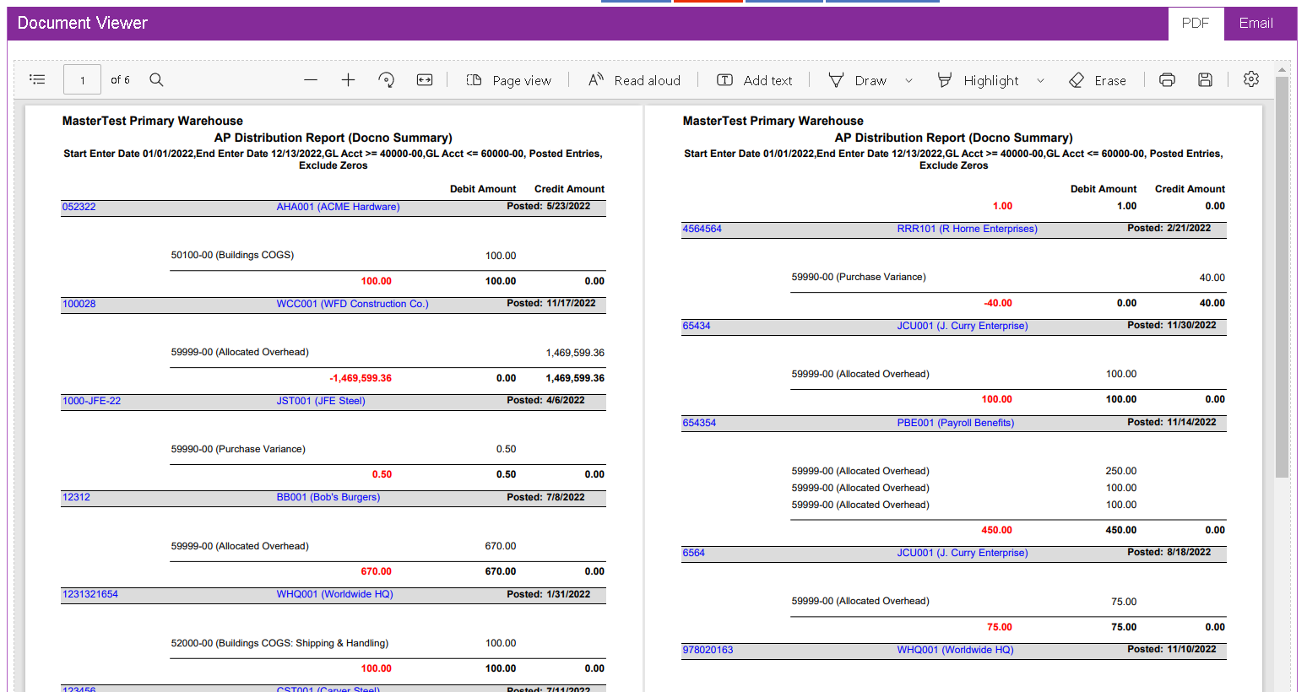The width and height of the screenshot is (1307, 692).
Task: Open document 978020163 link
Action: coord(708,650)
